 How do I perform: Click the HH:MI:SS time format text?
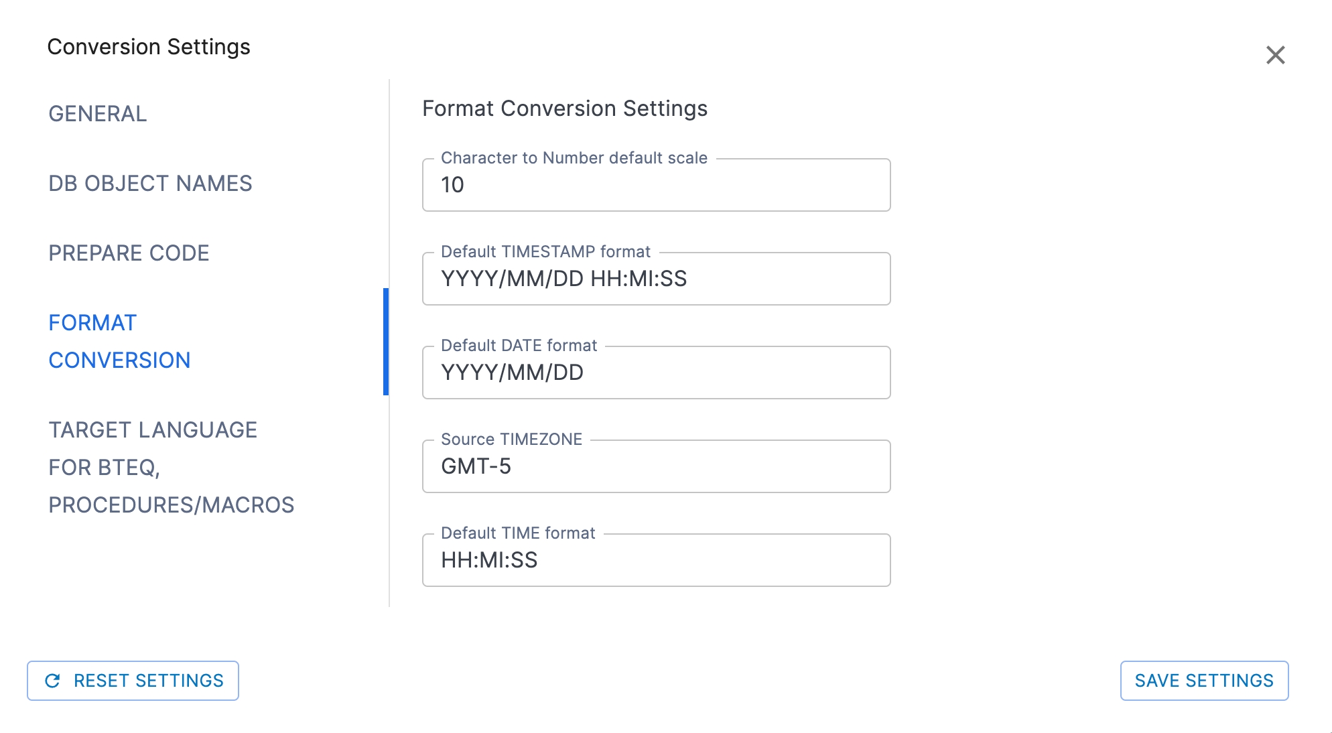[x=489, y=560]
